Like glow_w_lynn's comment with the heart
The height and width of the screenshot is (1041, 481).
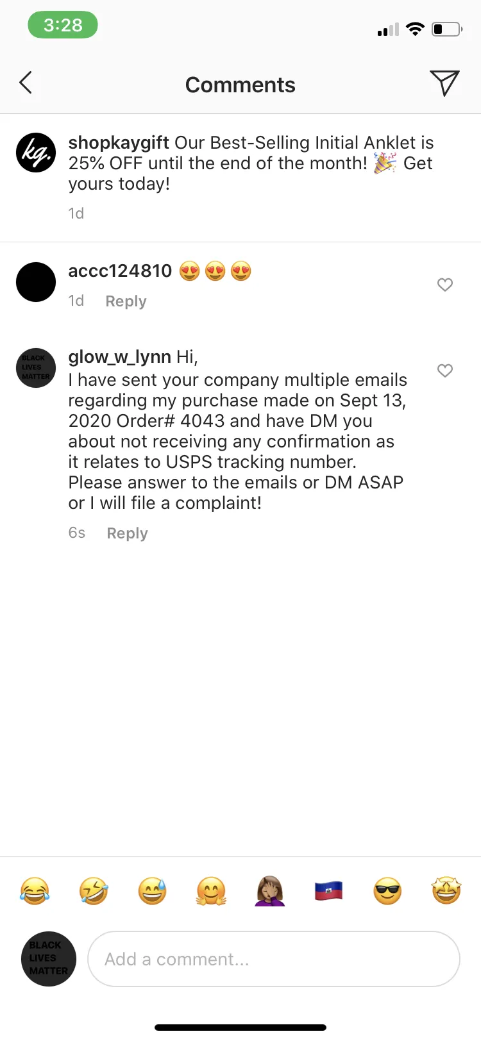tap(445, 371)
